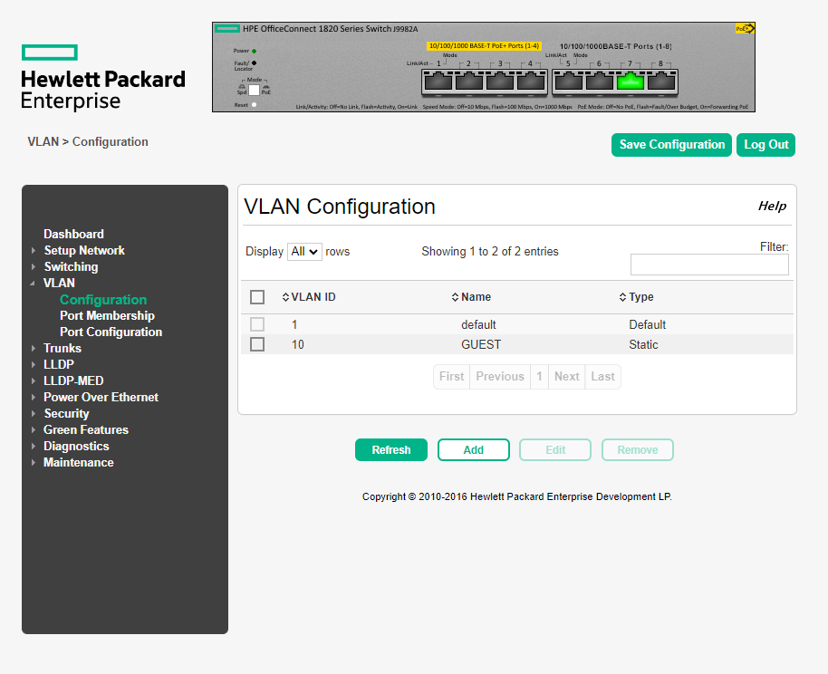828x674 pixels.
Task: Click port 3 on the switch image
Action: (499, 82)
